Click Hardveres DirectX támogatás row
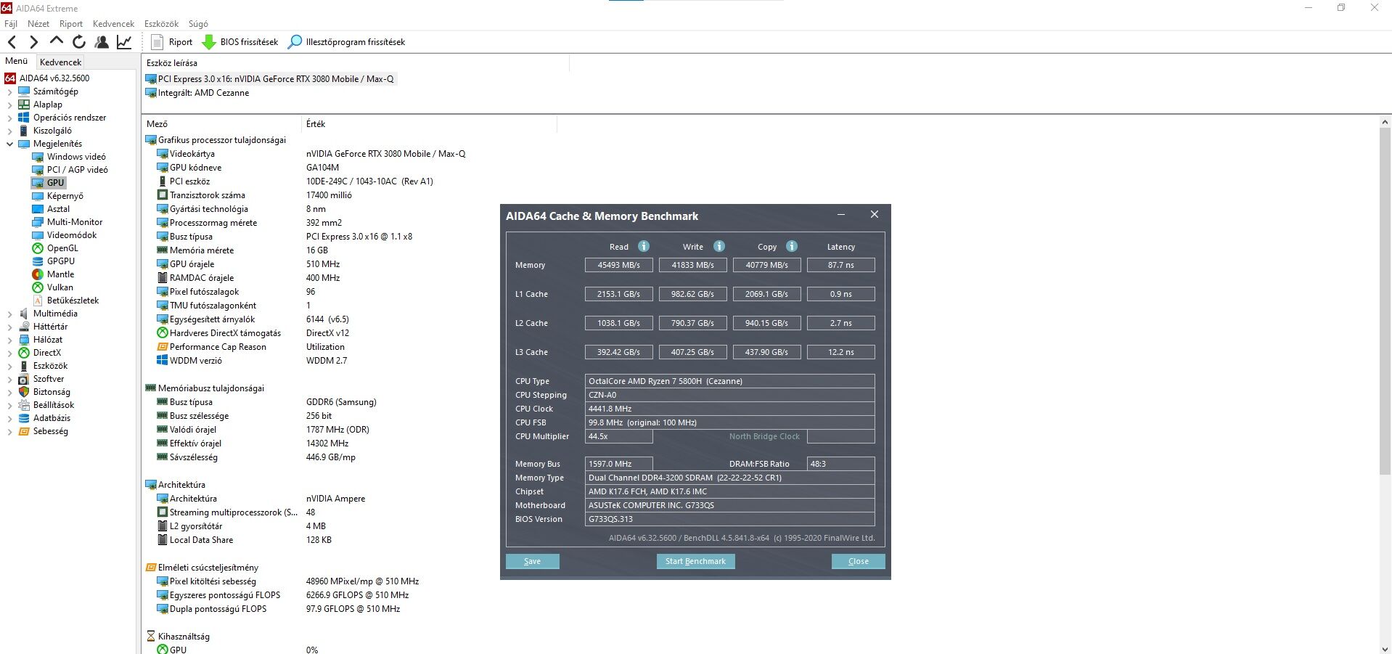Image resolution: width=1392 pixels, height=654 pixels. click(253, 333)
